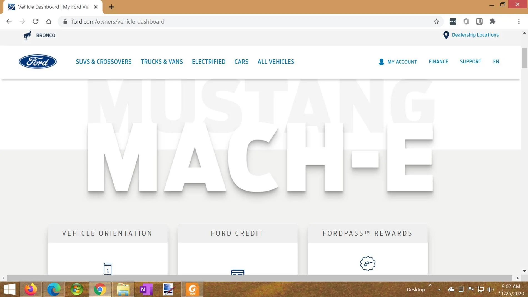Open the Trucks & Vans menu

pos(162,62)
